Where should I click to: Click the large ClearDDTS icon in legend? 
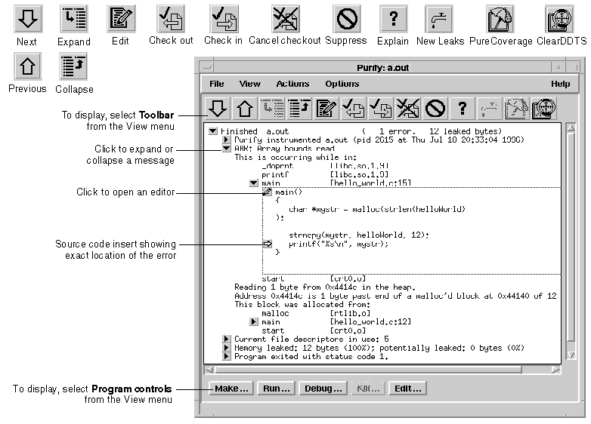point(560,19)
